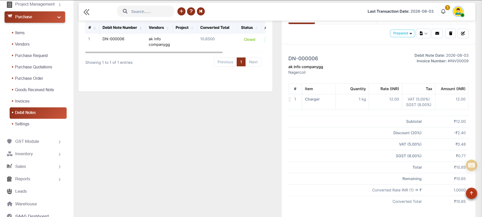
Task: Click the Previous pagination button
Action: tap(225, 62)
